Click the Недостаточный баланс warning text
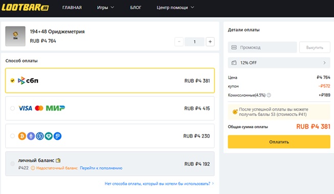The image size is (334, 194). [57, 168]
